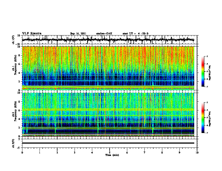The height and width of the screenshot is (171, 222).
Task: Click the ch.1 voltage waveform trace
Action: (x=108, y=40)
